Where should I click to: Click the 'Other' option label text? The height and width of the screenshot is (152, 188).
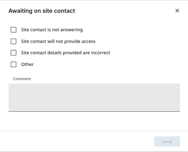tap(27, 64)
